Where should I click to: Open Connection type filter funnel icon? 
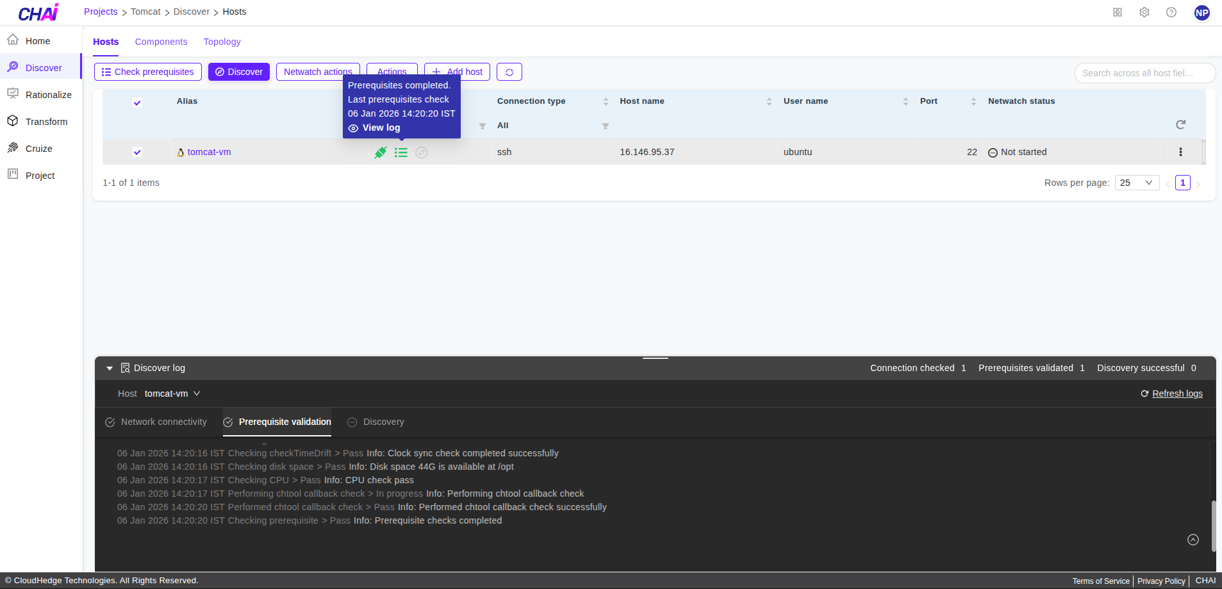(x=606, y=126)
